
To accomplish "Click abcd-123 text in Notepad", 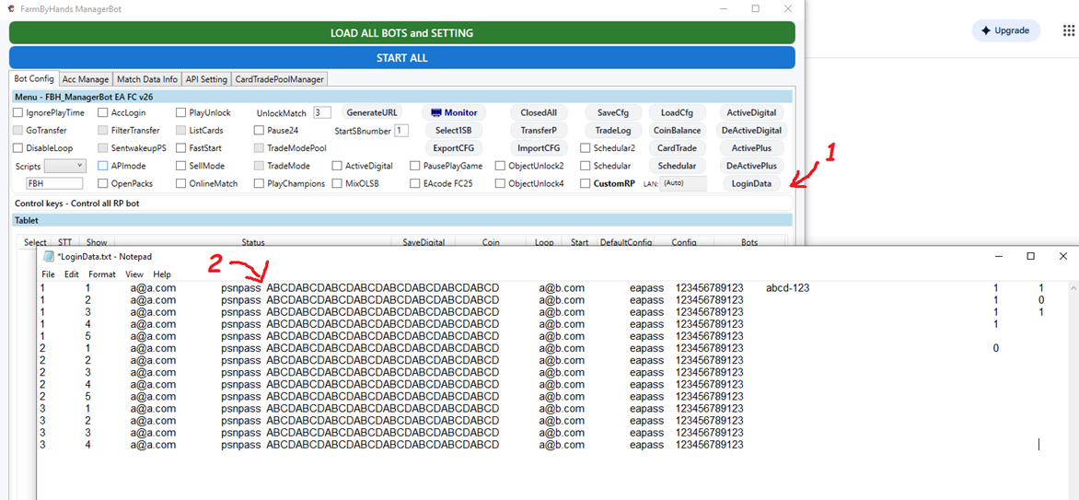I will [x=787, y=288].
